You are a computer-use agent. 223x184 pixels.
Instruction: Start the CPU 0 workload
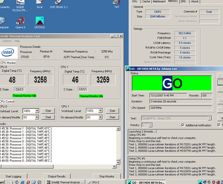coord(48,111)
